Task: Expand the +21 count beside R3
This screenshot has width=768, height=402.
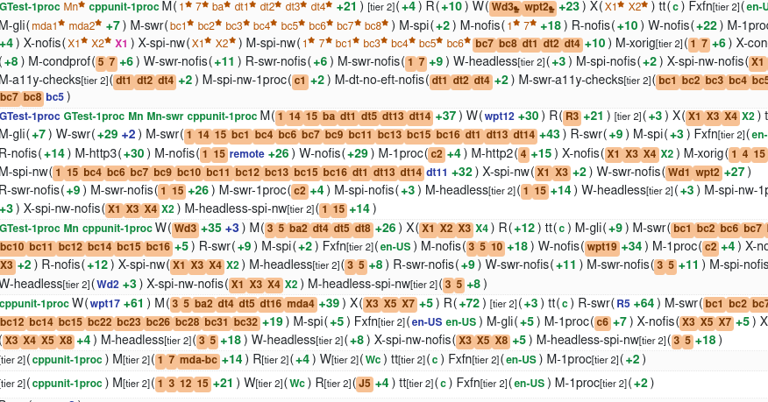Action: click(x=594, y=116)
